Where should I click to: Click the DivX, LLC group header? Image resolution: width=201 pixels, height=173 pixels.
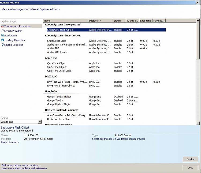click(x=51, y=76)
